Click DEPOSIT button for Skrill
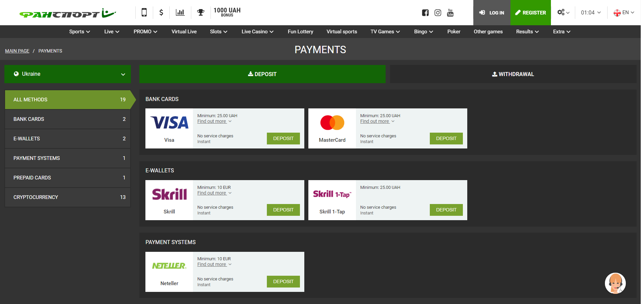 click(x=283, y=210)
